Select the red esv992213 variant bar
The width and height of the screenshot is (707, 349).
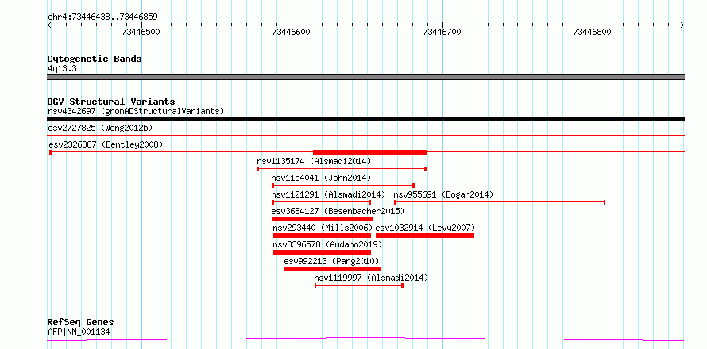(333, 269)
